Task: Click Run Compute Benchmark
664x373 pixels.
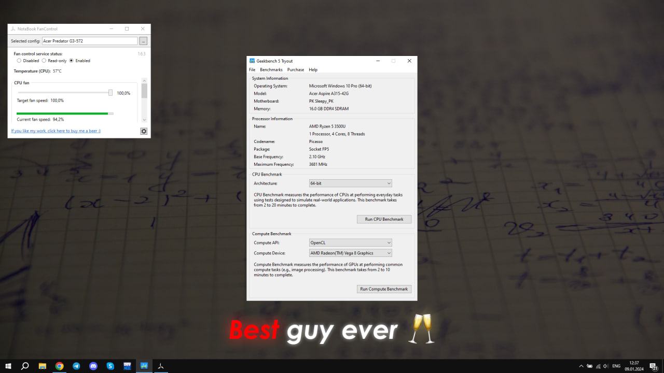Action: (384, 289)
